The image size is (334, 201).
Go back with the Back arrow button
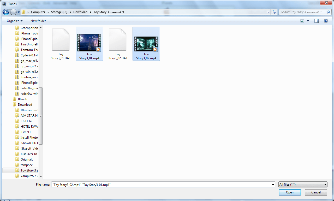pos(6,12)
